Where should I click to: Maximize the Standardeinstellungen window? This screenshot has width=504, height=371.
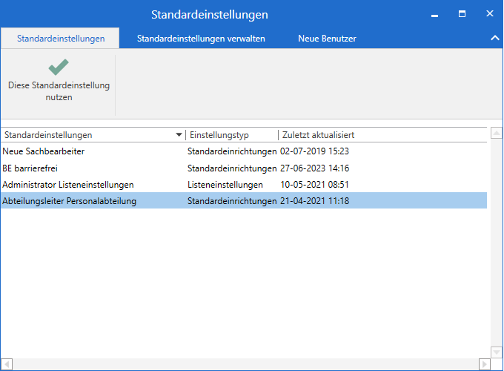pyautogui.click(x=462, y=14)
